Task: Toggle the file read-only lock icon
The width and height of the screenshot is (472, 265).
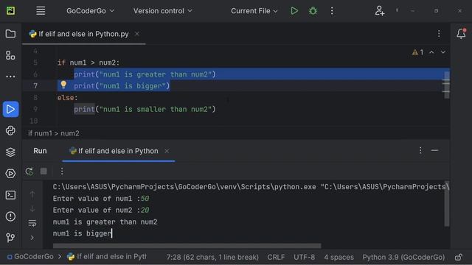Action: coord(459,257)
